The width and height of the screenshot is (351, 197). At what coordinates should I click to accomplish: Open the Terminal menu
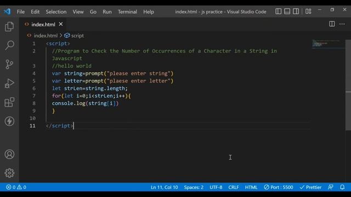tap(127, 11)
